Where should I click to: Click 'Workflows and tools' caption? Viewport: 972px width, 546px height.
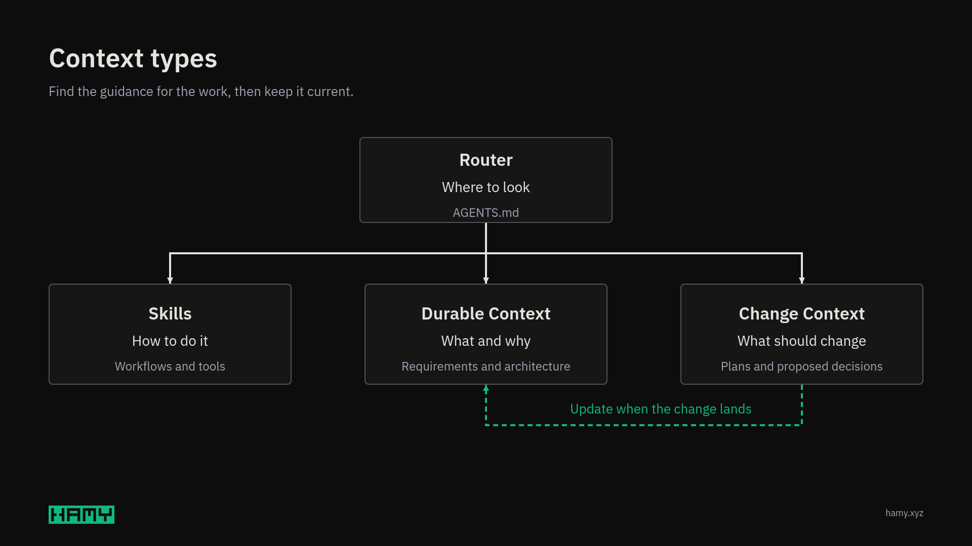pos(170,367)
